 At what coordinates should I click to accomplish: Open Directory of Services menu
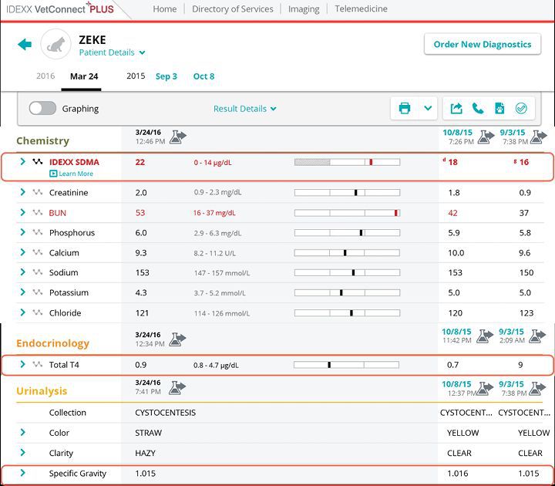coord(232,9)
